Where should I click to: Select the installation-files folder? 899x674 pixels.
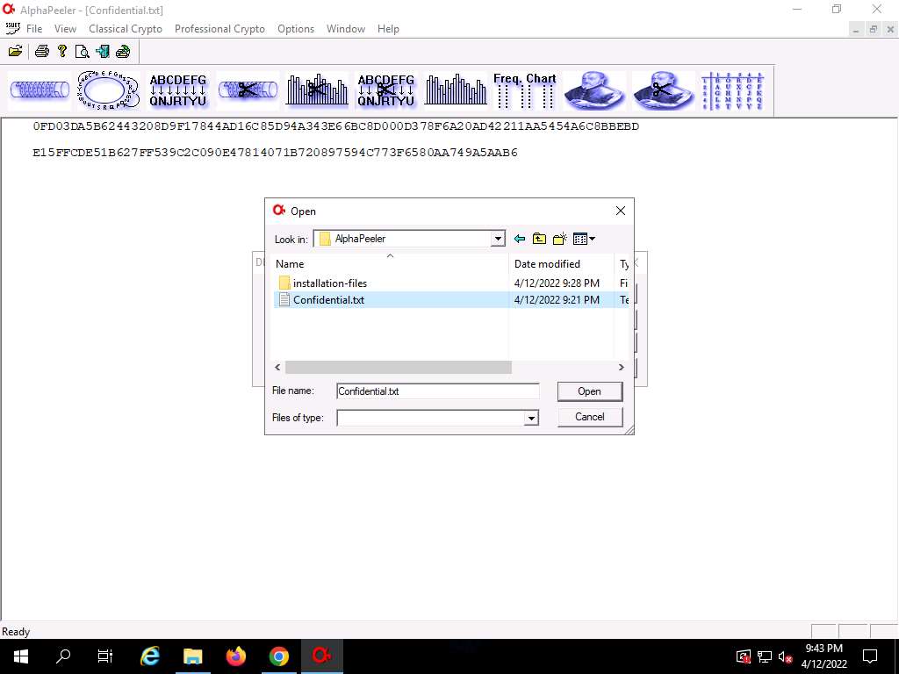[x=329, y=283]
